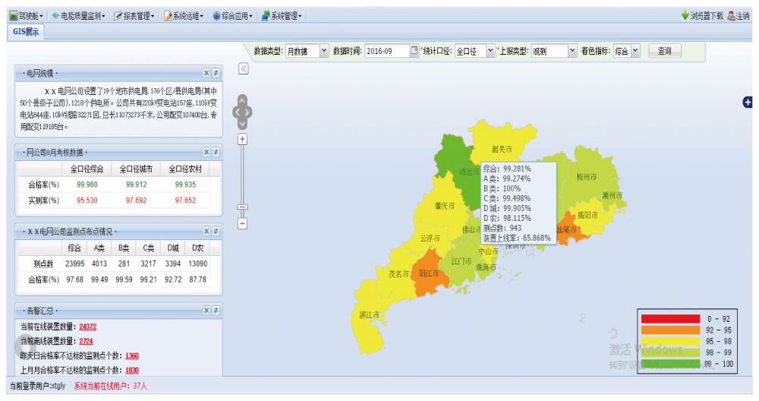Expand the 上报类型 dropdown

pos(572,51)
